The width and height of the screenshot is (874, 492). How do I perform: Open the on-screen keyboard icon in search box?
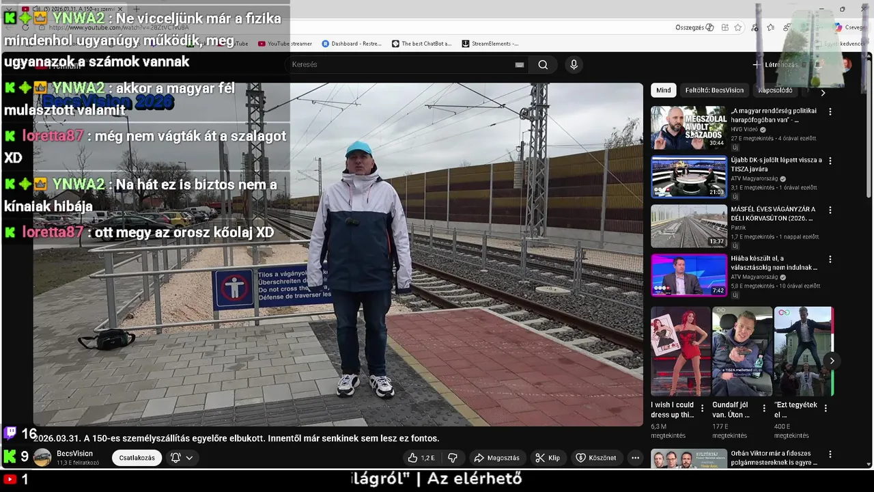[520, 65]
